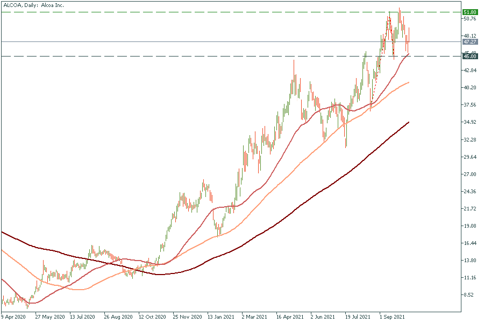Click the 1 Sep 2021 date label
The width and height of the screenshot is (484, 323).
392,317
